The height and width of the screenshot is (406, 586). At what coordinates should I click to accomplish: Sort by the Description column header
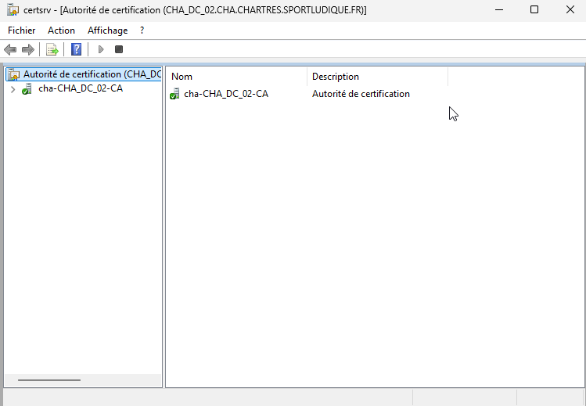click(x=376, y=77)
